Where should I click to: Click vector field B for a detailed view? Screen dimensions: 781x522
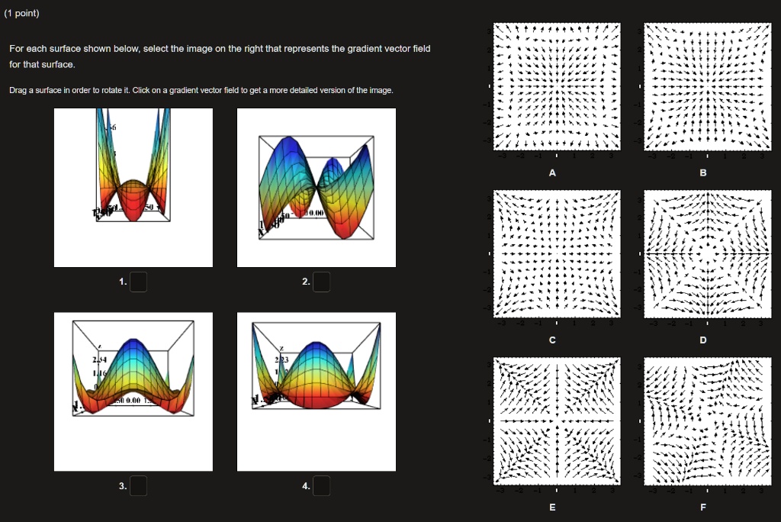[x=707, y=85]
